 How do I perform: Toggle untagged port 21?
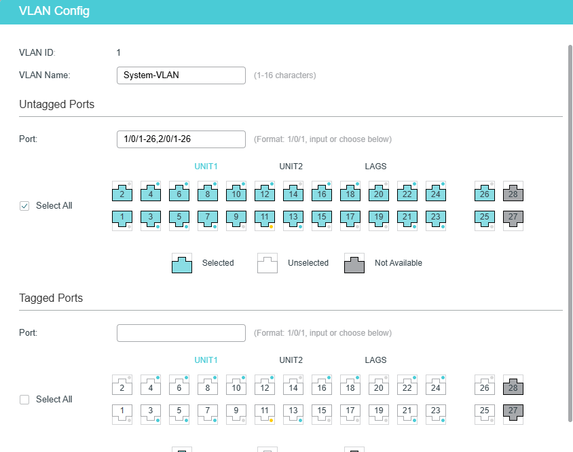coord(407,220)
